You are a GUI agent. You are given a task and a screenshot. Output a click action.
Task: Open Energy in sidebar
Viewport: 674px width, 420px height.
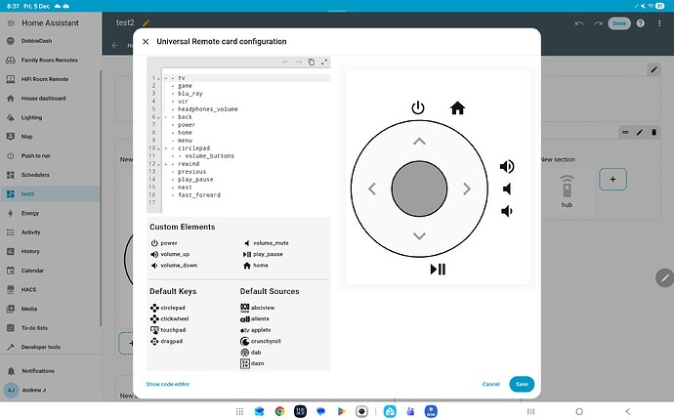pos(50,213)
